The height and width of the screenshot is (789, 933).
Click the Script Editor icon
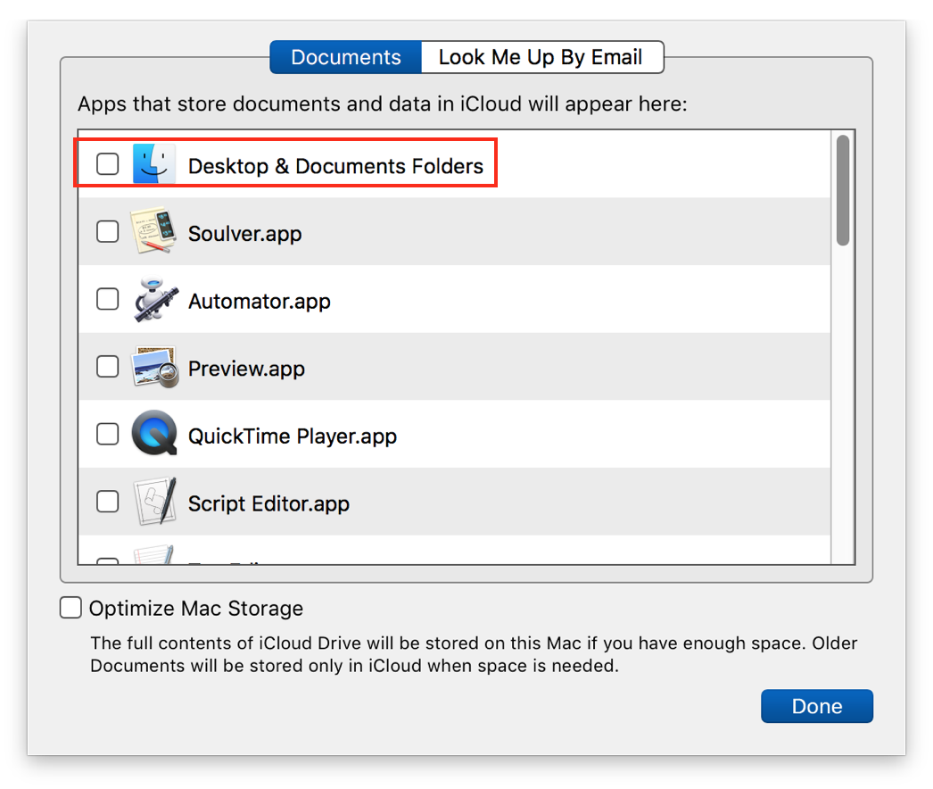click(x=153, y=503)
